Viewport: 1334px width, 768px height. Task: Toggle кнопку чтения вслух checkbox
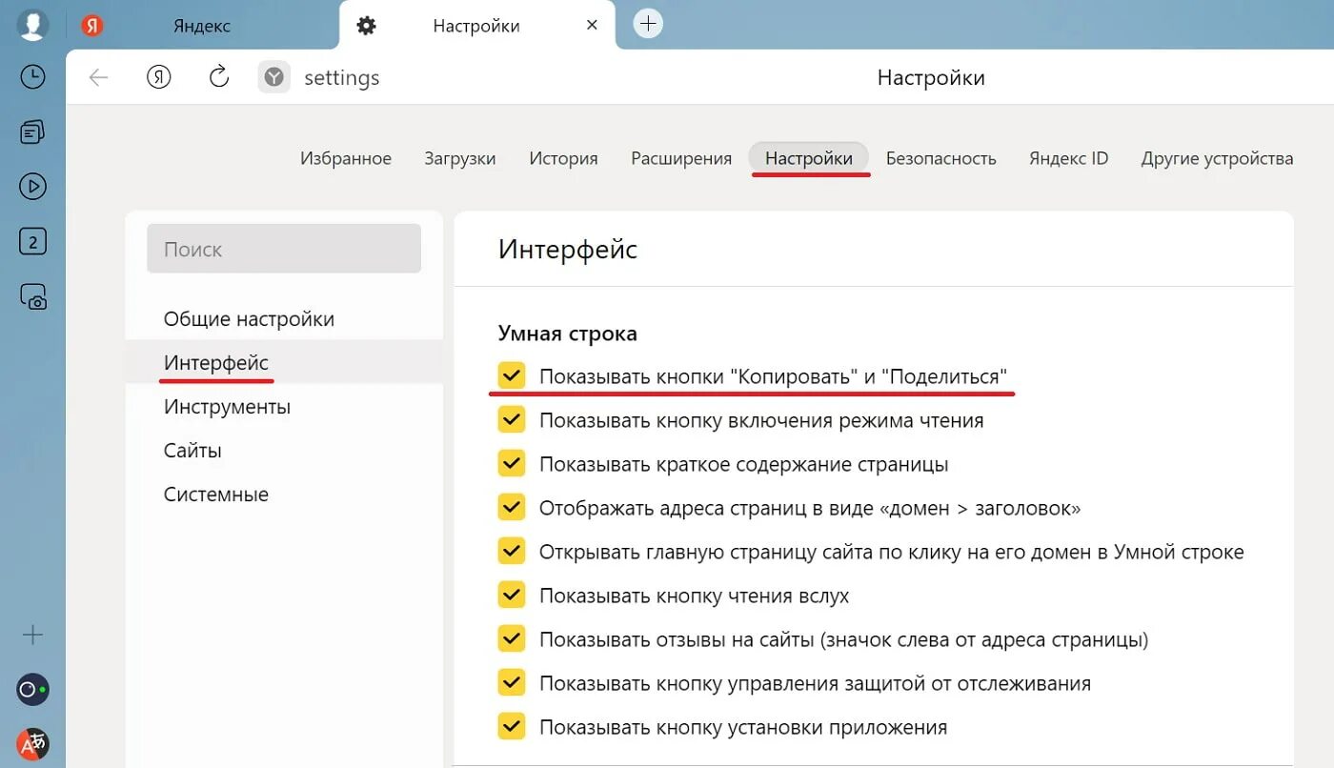click(x=512, y=596)
